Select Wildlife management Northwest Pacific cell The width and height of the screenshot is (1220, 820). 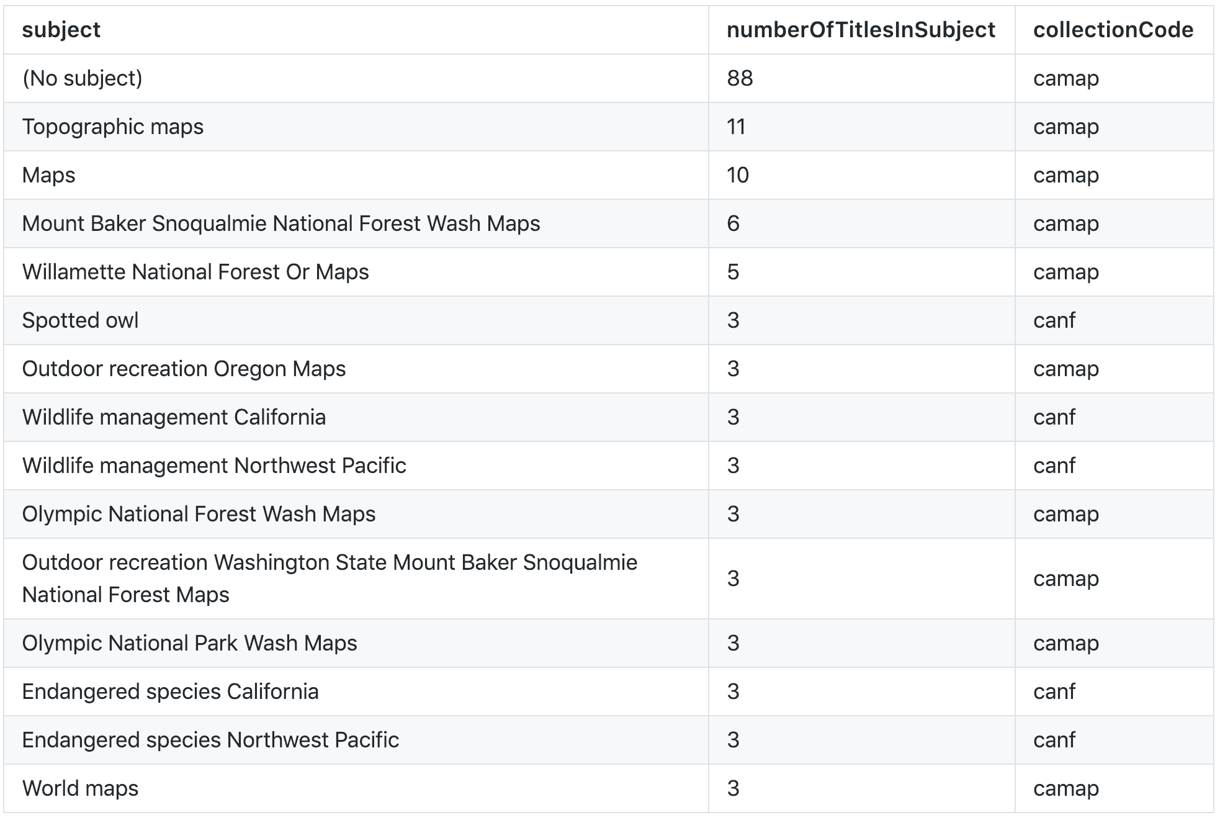point(213,466)
